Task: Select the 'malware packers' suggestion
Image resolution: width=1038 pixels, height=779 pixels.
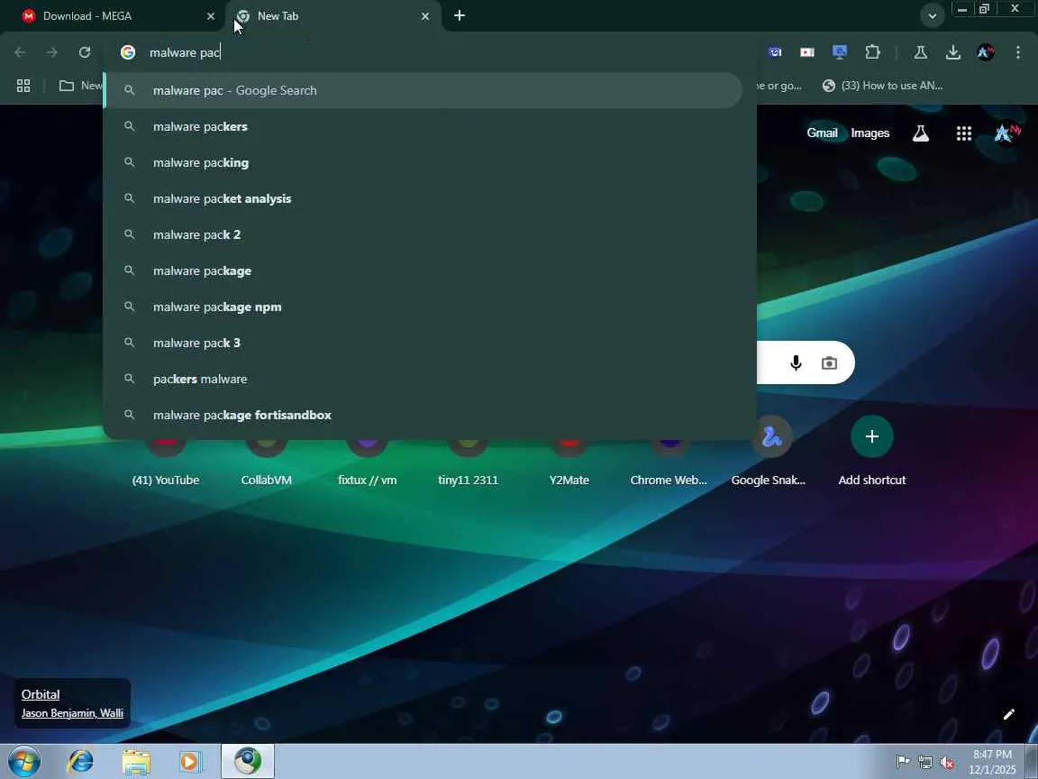Action: click(x=423, y=126)
